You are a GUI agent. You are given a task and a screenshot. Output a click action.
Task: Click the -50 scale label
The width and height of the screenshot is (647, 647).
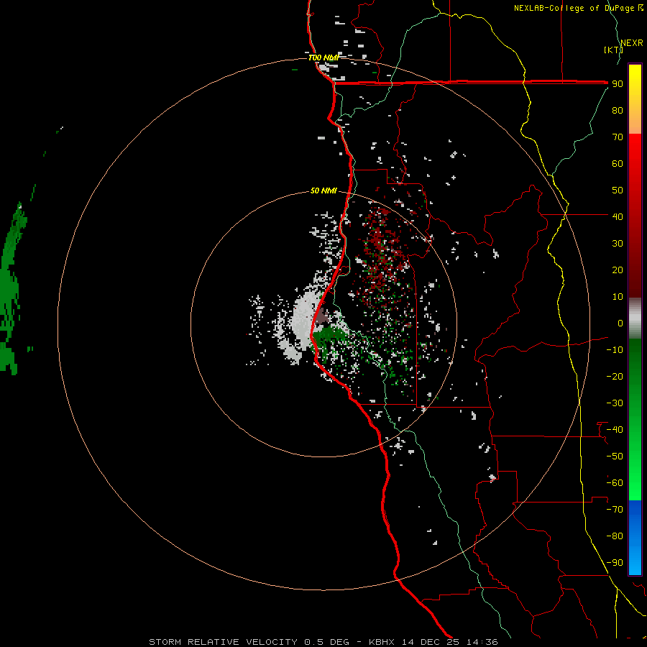pyautogui.click(x=615, y=456)
